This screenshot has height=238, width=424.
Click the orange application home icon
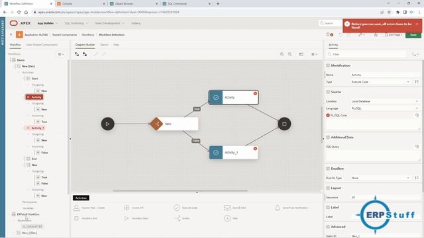click(19, 34)
